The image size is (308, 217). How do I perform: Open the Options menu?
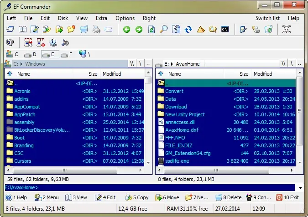tap(125, 18)
